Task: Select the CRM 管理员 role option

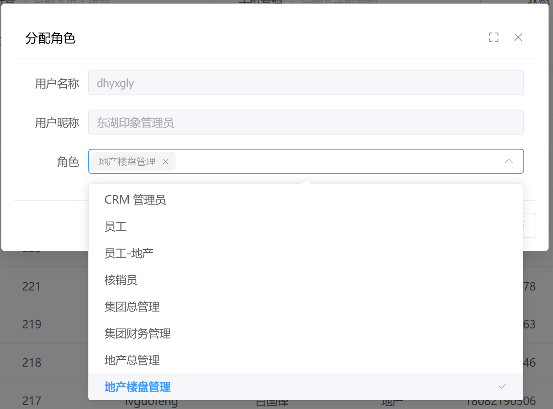Action: click(135, 200)
